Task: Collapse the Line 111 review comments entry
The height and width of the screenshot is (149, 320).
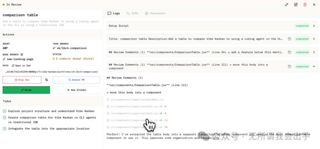Action: click(314, 66)
